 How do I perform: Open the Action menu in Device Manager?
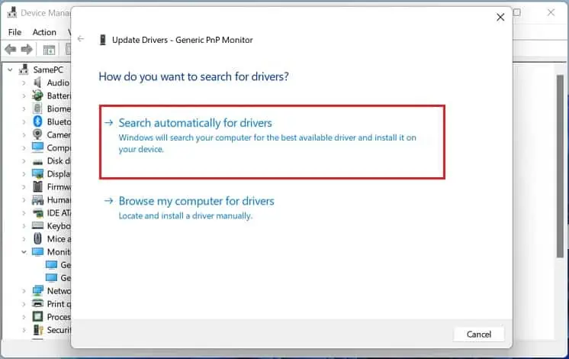pyautogui.click(x=44, y=32)
